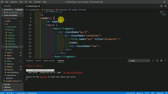
Task: Click the Spaces: 4 indentation setting
Action: 140,93
